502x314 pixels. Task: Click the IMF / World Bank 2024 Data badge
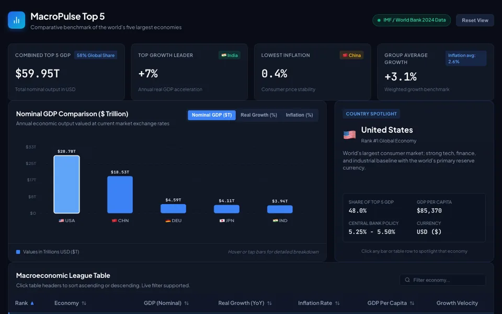coord(412,20)
